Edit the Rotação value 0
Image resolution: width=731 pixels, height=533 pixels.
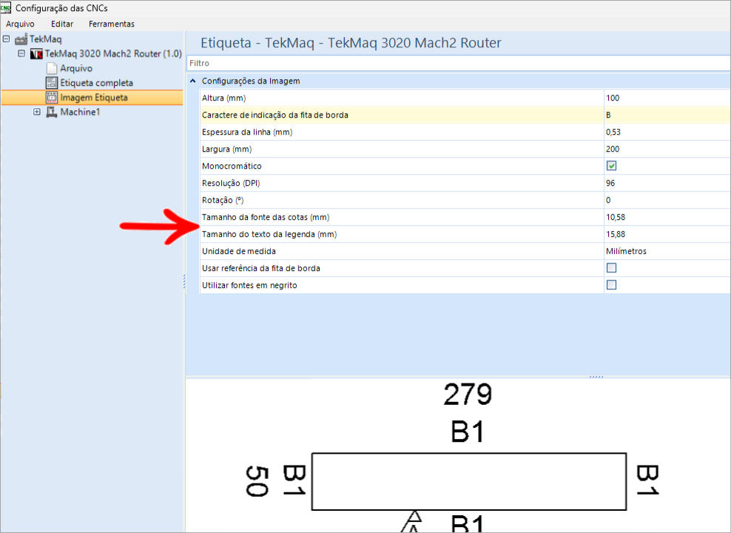[667, 200]
